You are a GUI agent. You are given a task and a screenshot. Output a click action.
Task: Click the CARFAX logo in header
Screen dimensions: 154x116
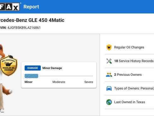coord(10,7)
